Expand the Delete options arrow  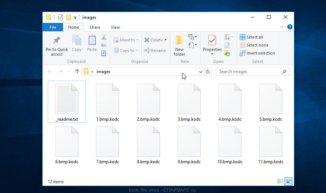165,40
